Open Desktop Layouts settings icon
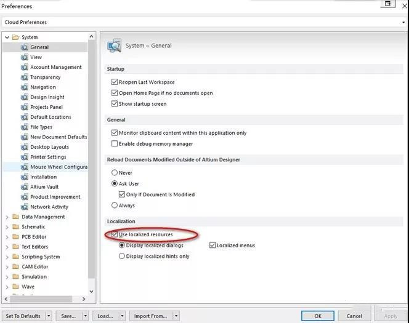The image size is (409, 323). click(24, 147)
